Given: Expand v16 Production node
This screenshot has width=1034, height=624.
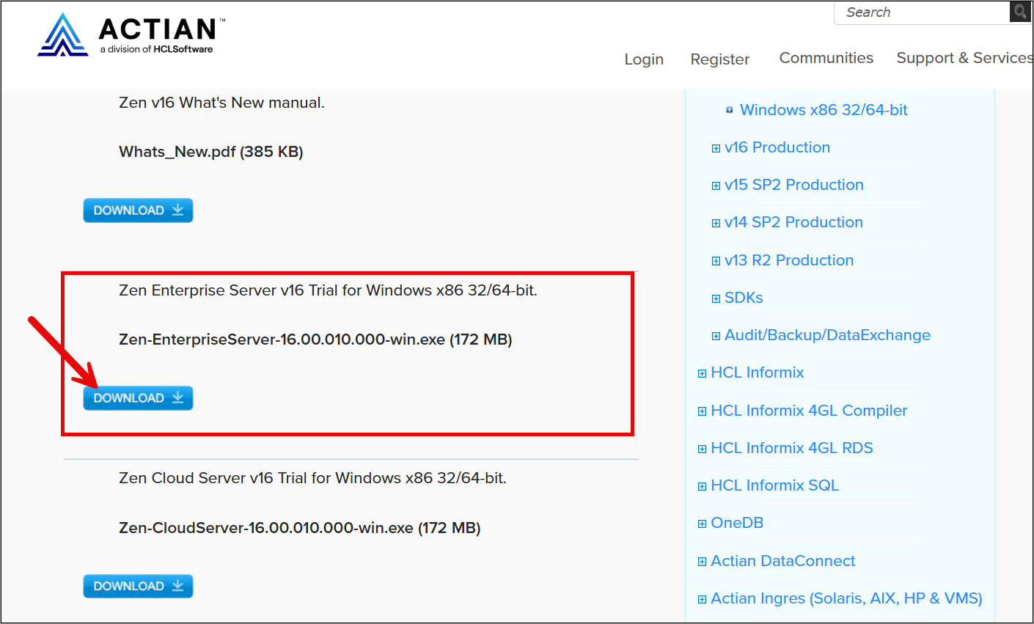Looking at the screenshot, I should (x=716, y=148).
